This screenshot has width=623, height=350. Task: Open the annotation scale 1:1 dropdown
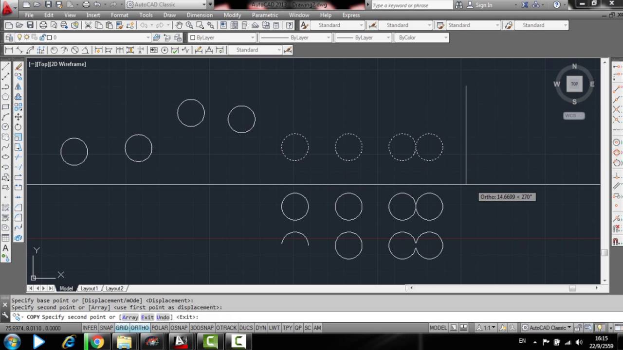point(486,328)
